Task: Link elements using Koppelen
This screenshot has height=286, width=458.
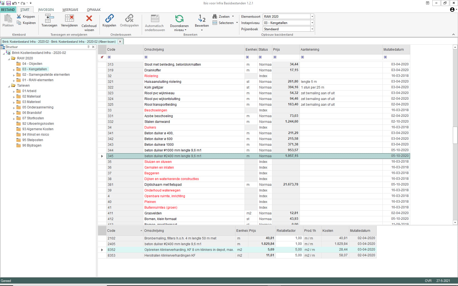Action: point(109,20)
